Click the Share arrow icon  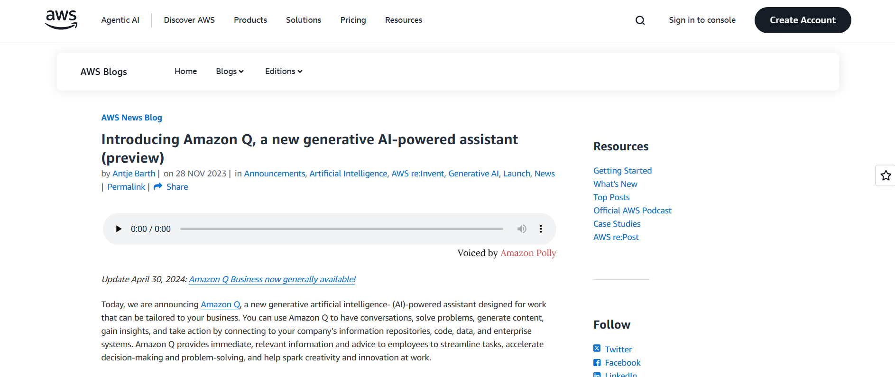click(158, 186)
